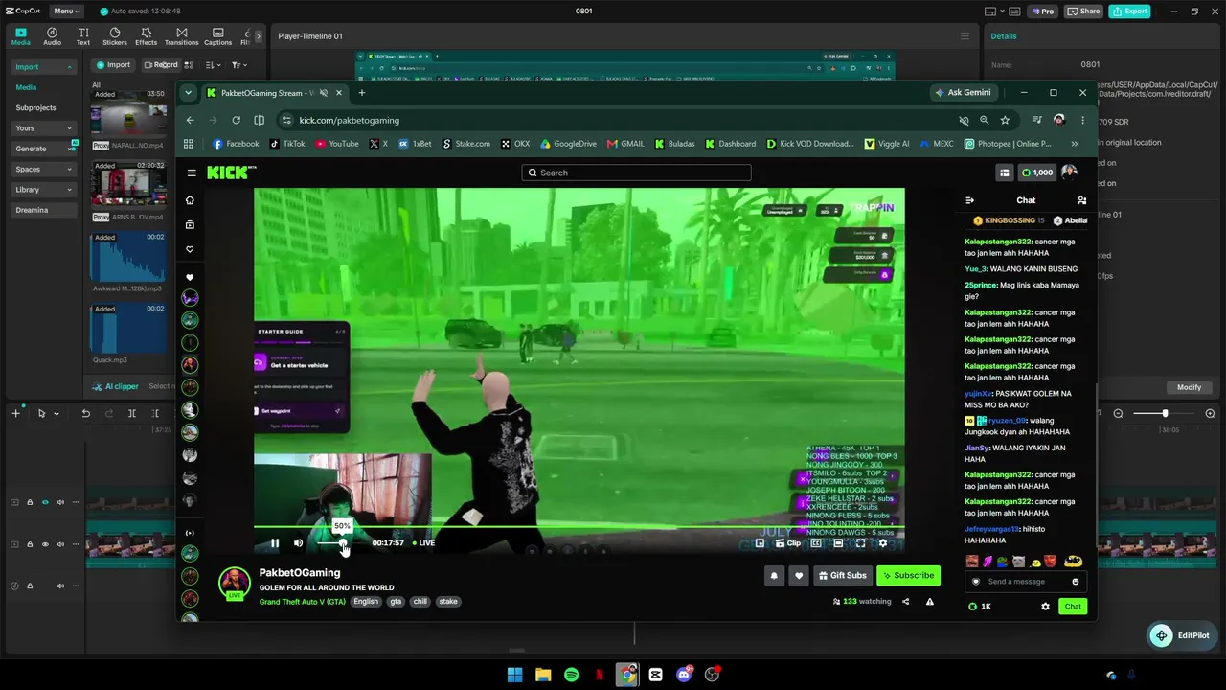
Task: Open the AI clipper tool
Action: [116, 386]
